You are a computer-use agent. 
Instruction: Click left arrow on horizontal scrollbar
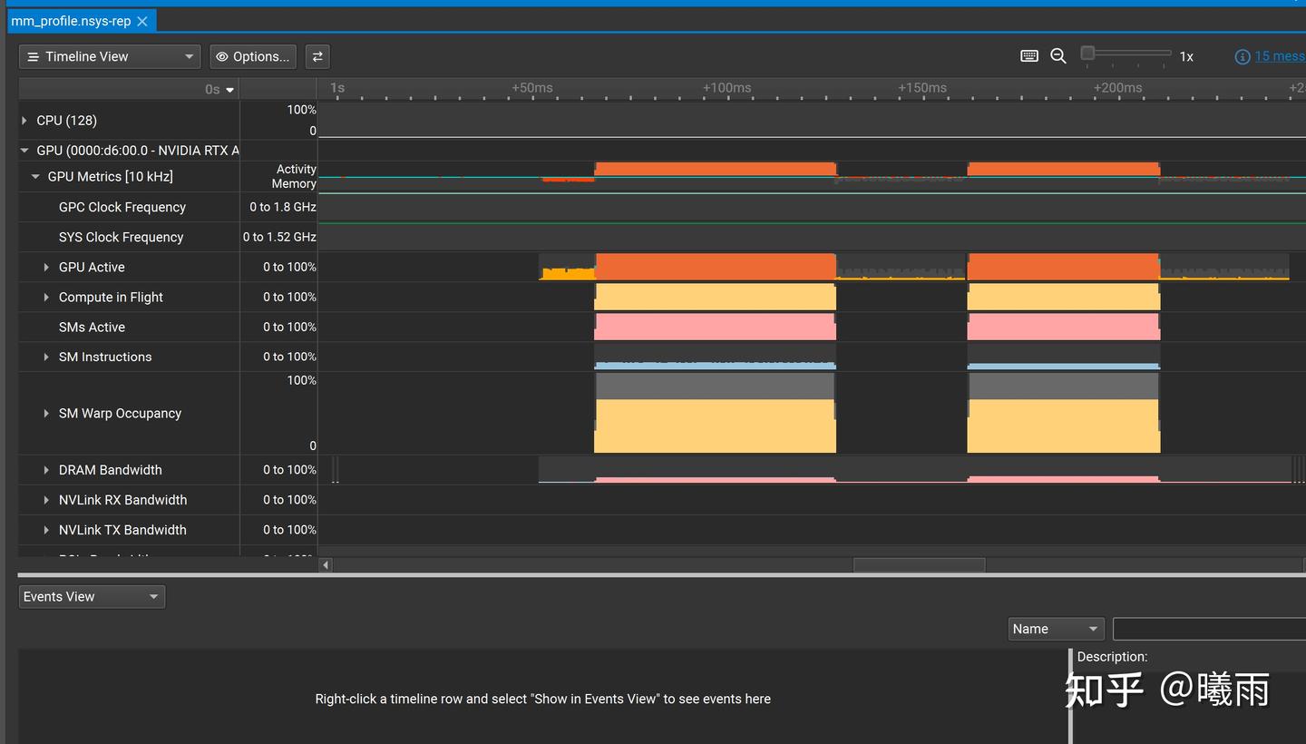[326, 565]
